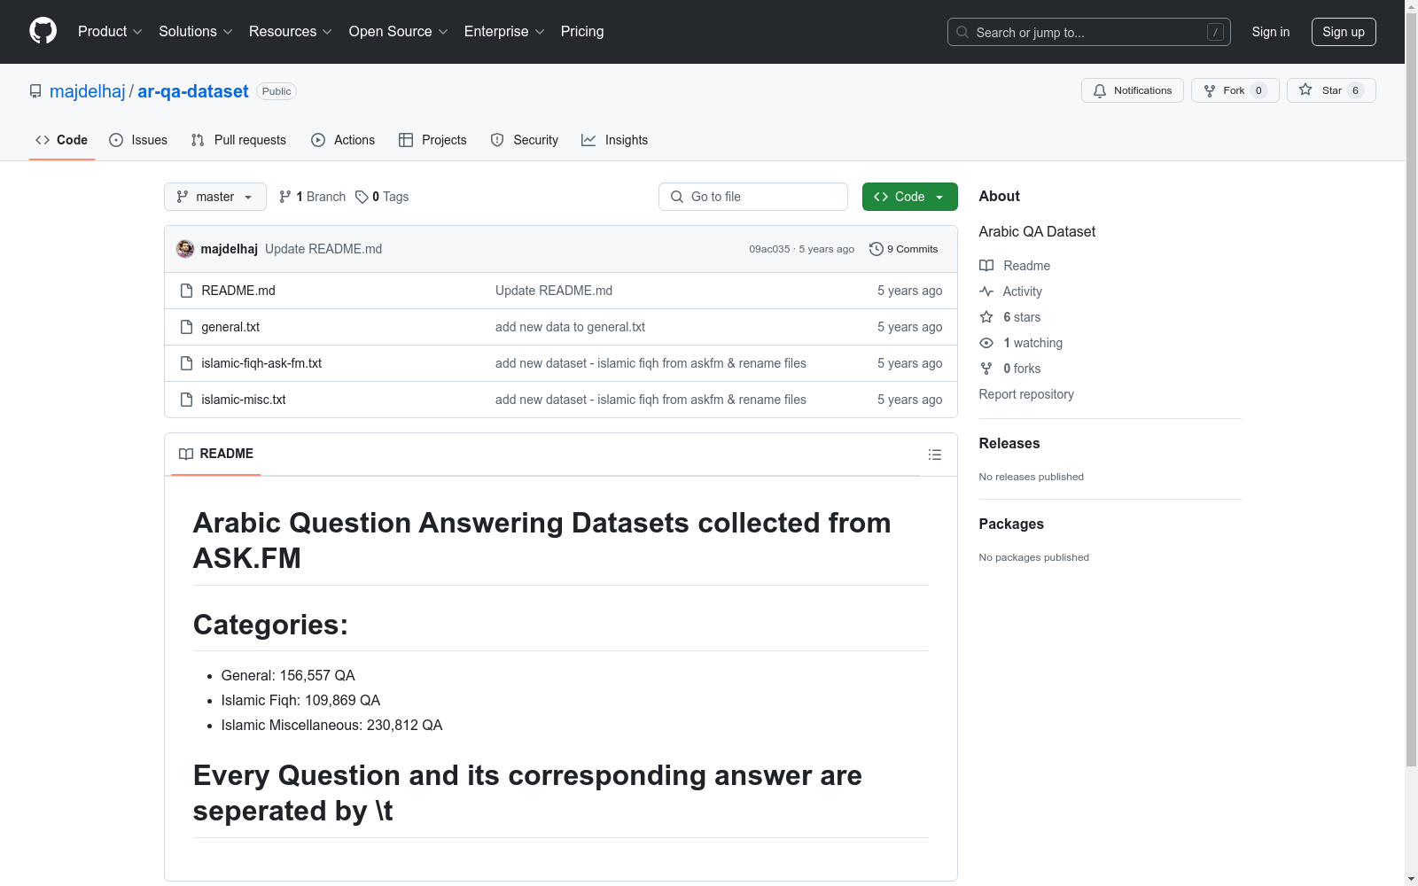This screenshot has width=1418, height=886.
Task: Click the README tab in file viewer
Action: point(216,454)
